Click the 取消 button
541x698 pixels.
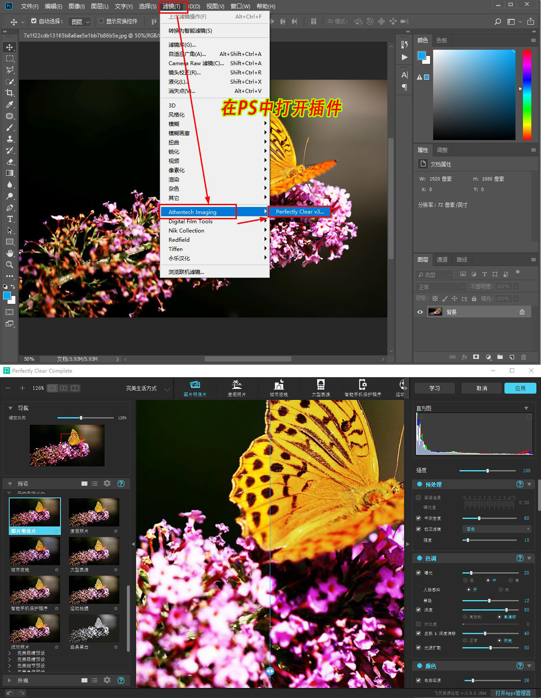tap(482, 388)
